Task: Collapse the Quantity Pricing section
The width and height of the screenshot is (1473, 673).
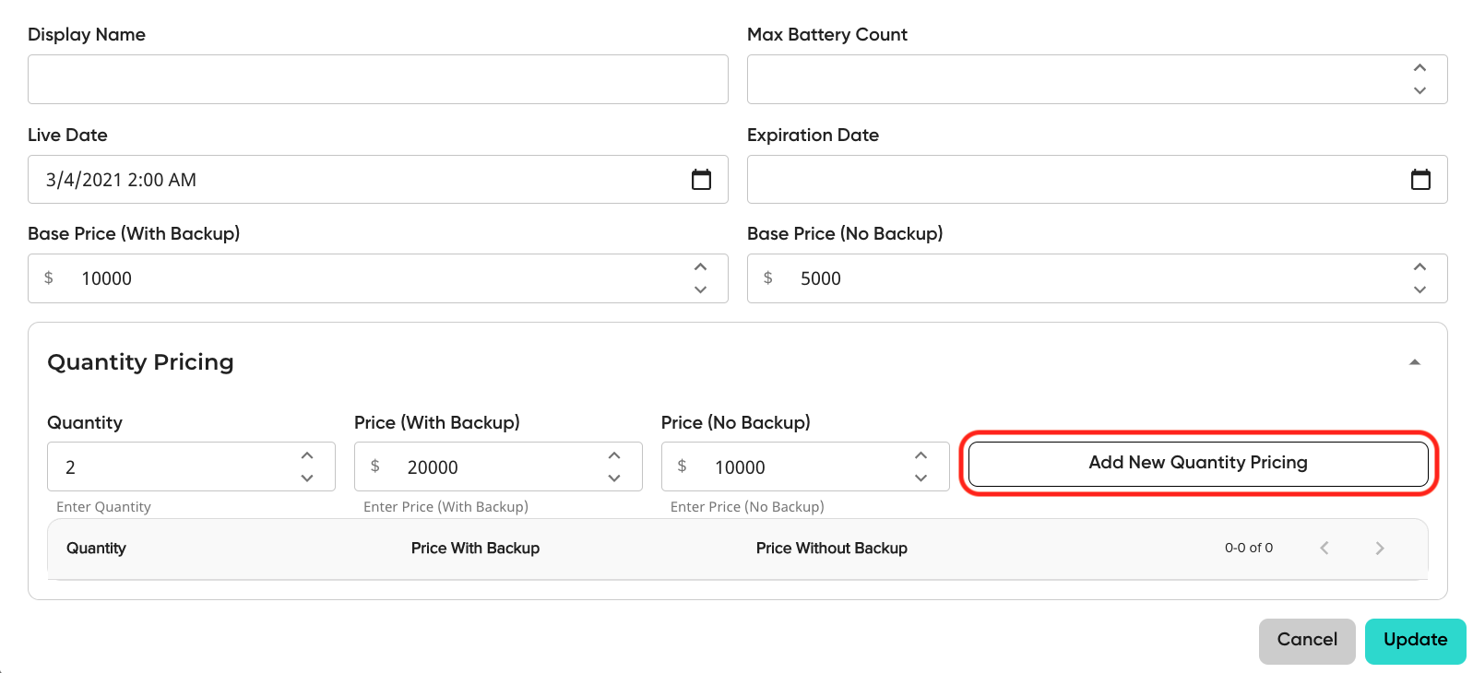Action: pyautogui.click(x=1414, y=362)
